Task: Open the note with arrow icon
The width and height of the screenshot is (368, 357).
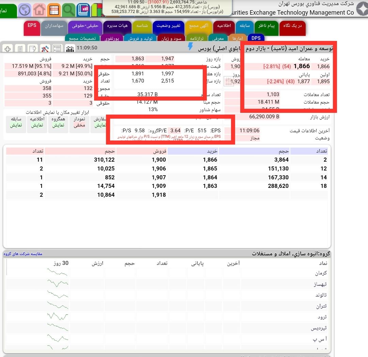Action: (32, 49)
